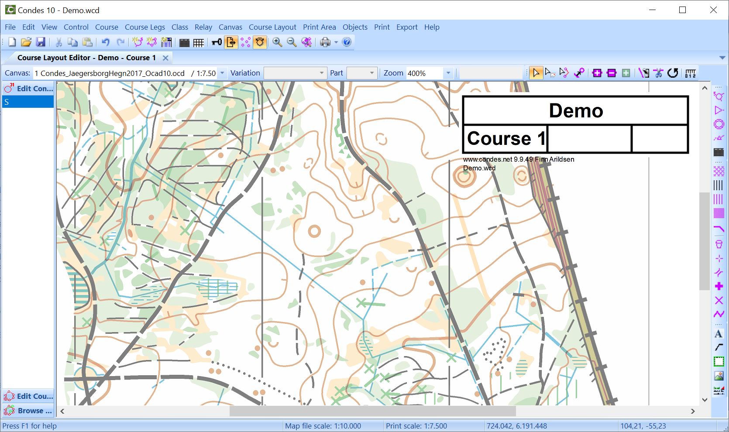Image resolution: width=729 pixels, height=432 pixels.
Task: Open the Objects menu
Action: tap(355, 27)
